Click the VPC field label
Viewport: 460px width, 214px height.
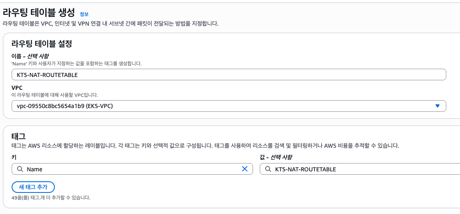[17, 88]
